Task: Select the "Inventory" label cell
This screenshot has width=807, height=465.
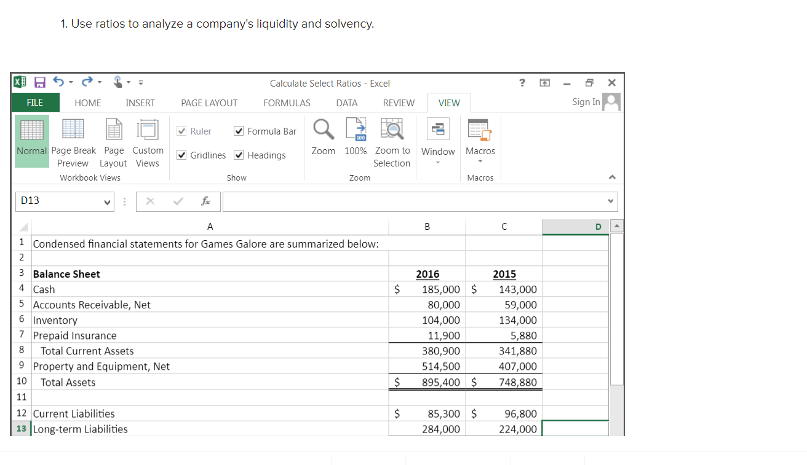Action: point(210,320)
